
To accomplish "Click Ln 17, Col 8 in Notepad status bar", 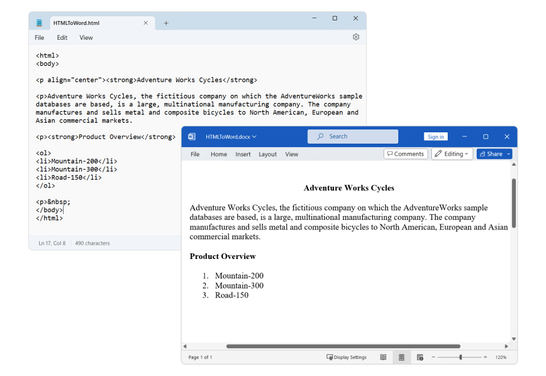I will coord(52,243).
